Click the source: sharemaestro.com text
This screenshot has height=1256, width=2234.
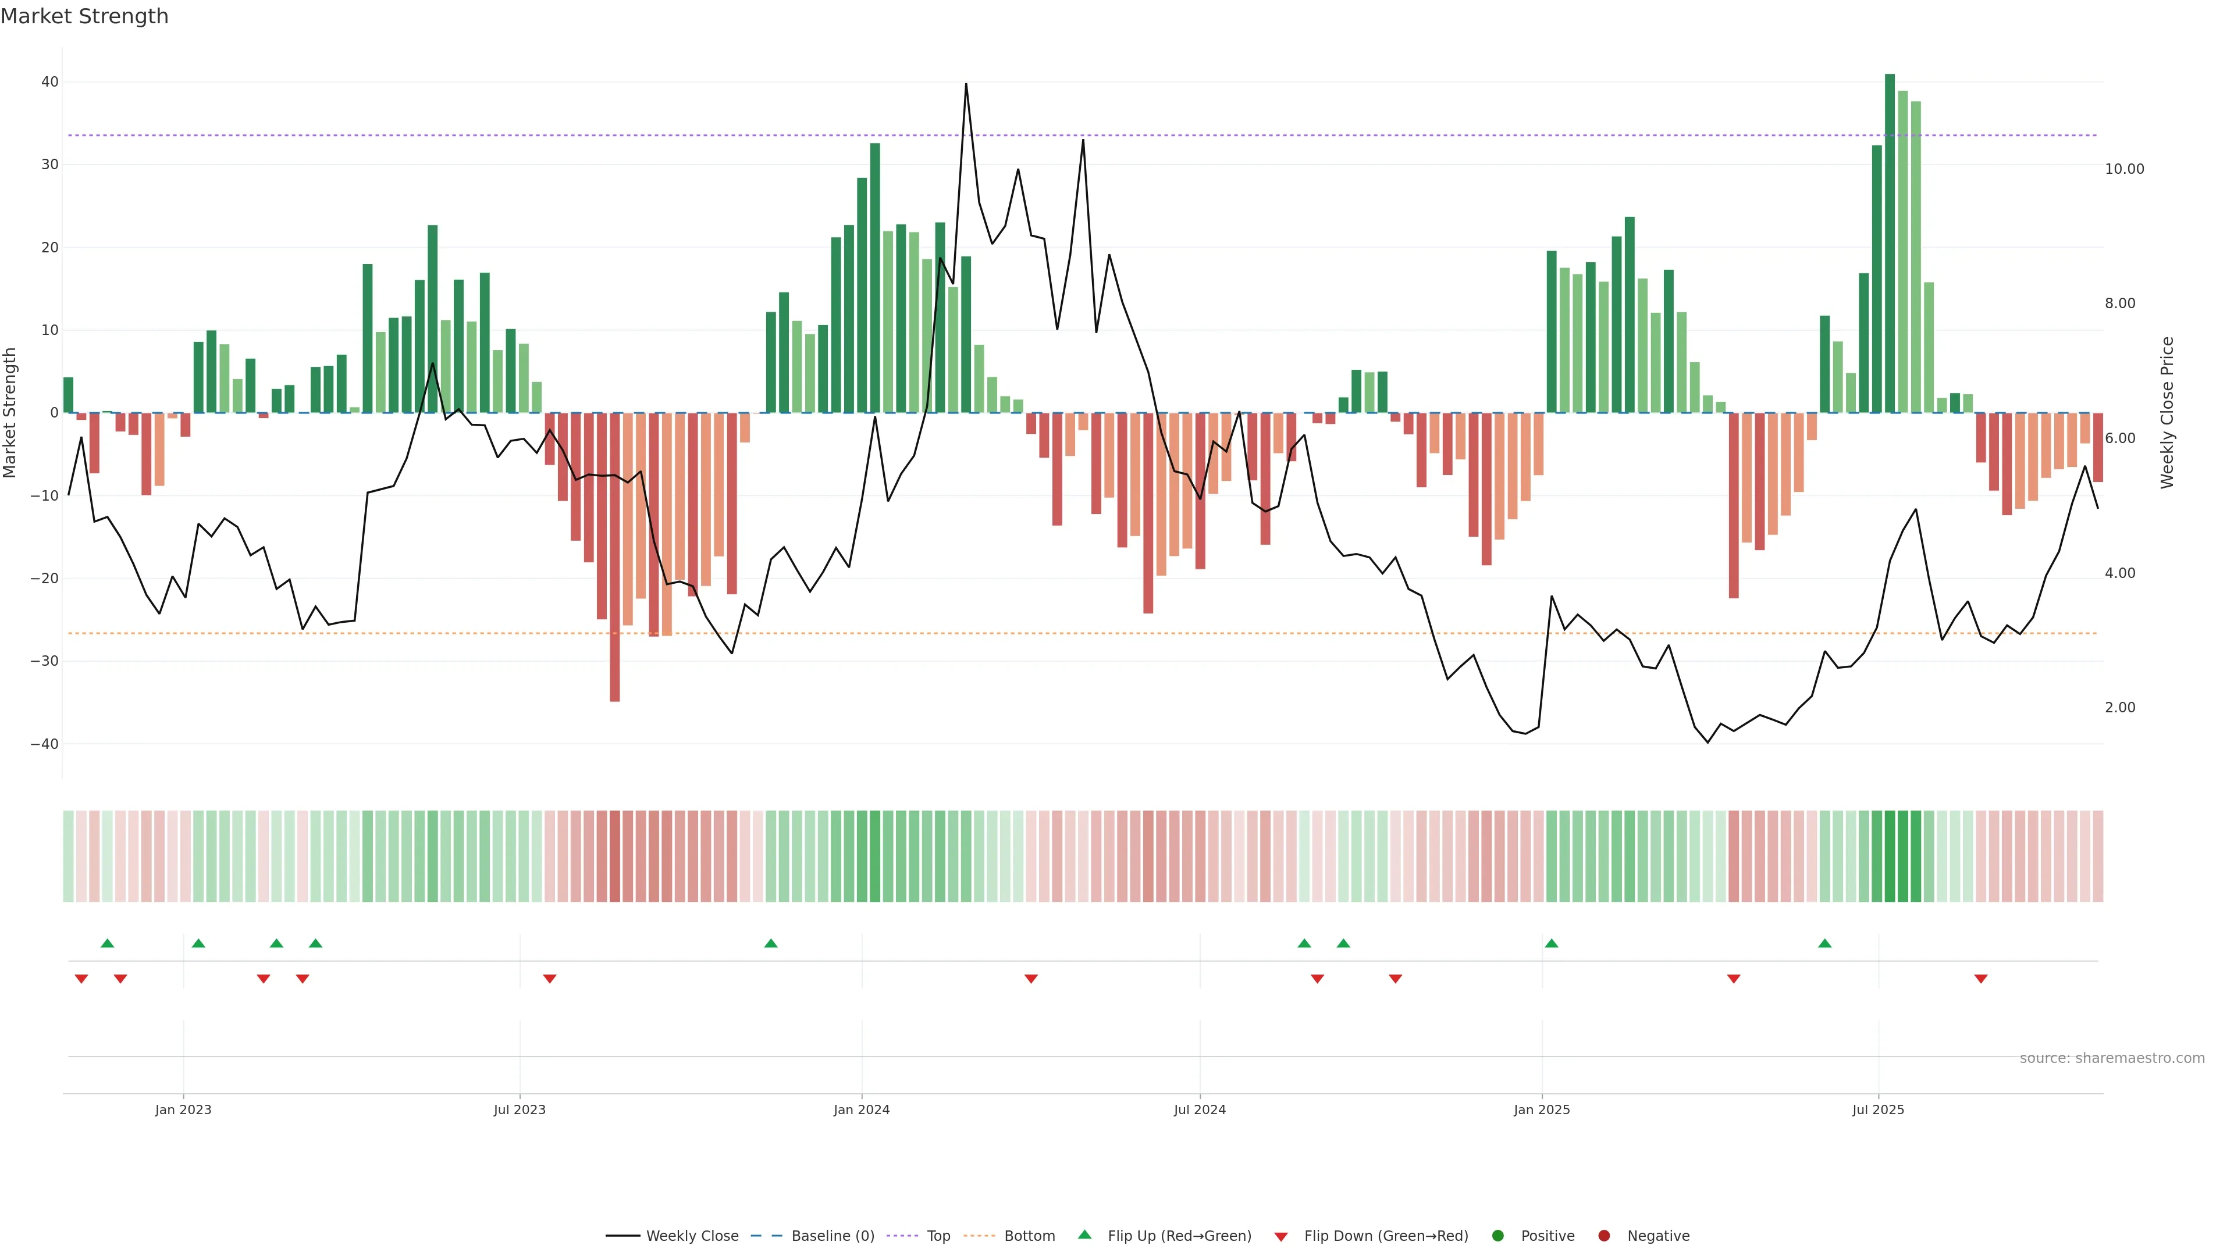coord(2112,1058)
